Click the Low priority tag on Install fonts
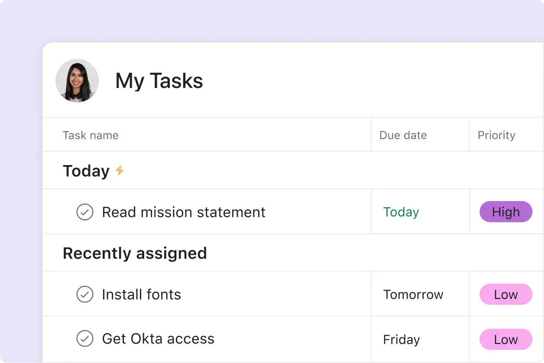The height and width of the screenshot is (363, 544). (505, 294)
